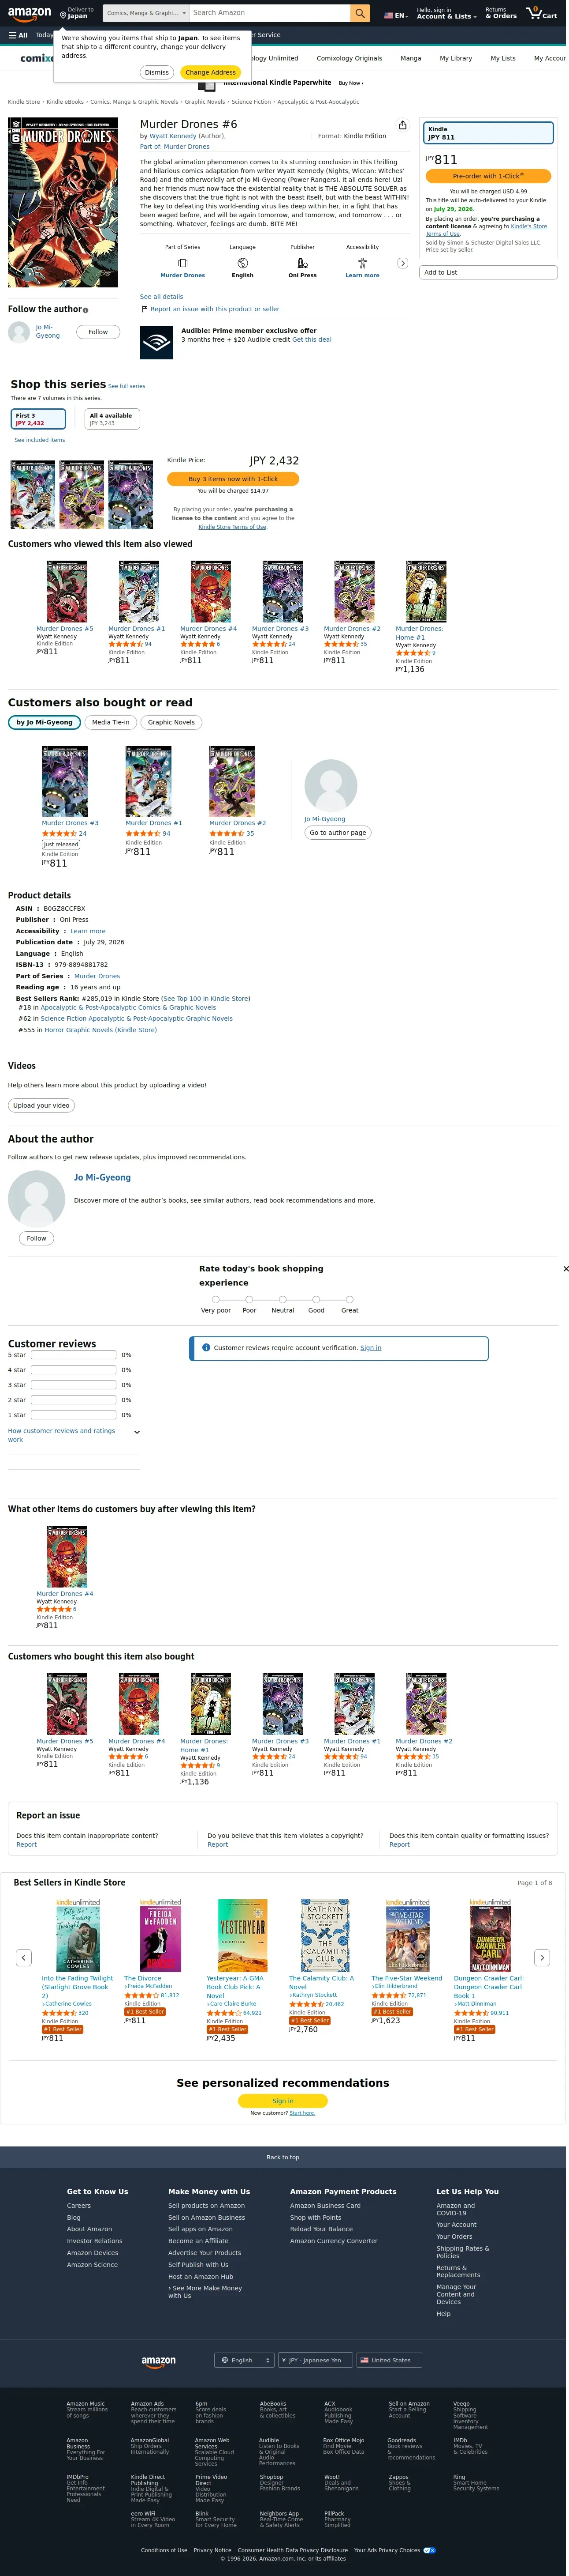Toggle the Media Tie-in filter pill
Screen dimensions: 569x2576
(x=111, y=722)
